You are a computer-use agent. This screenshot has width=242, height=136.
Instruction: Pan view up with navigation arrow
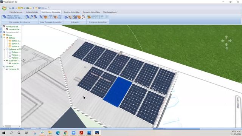click(226, 37)
